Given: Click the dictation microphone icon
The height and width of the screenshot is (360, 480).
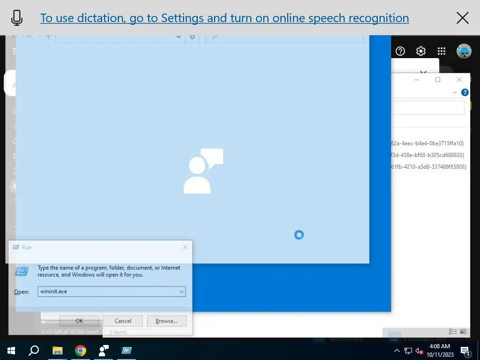Looking at the screenshot, I should [17, 18].
